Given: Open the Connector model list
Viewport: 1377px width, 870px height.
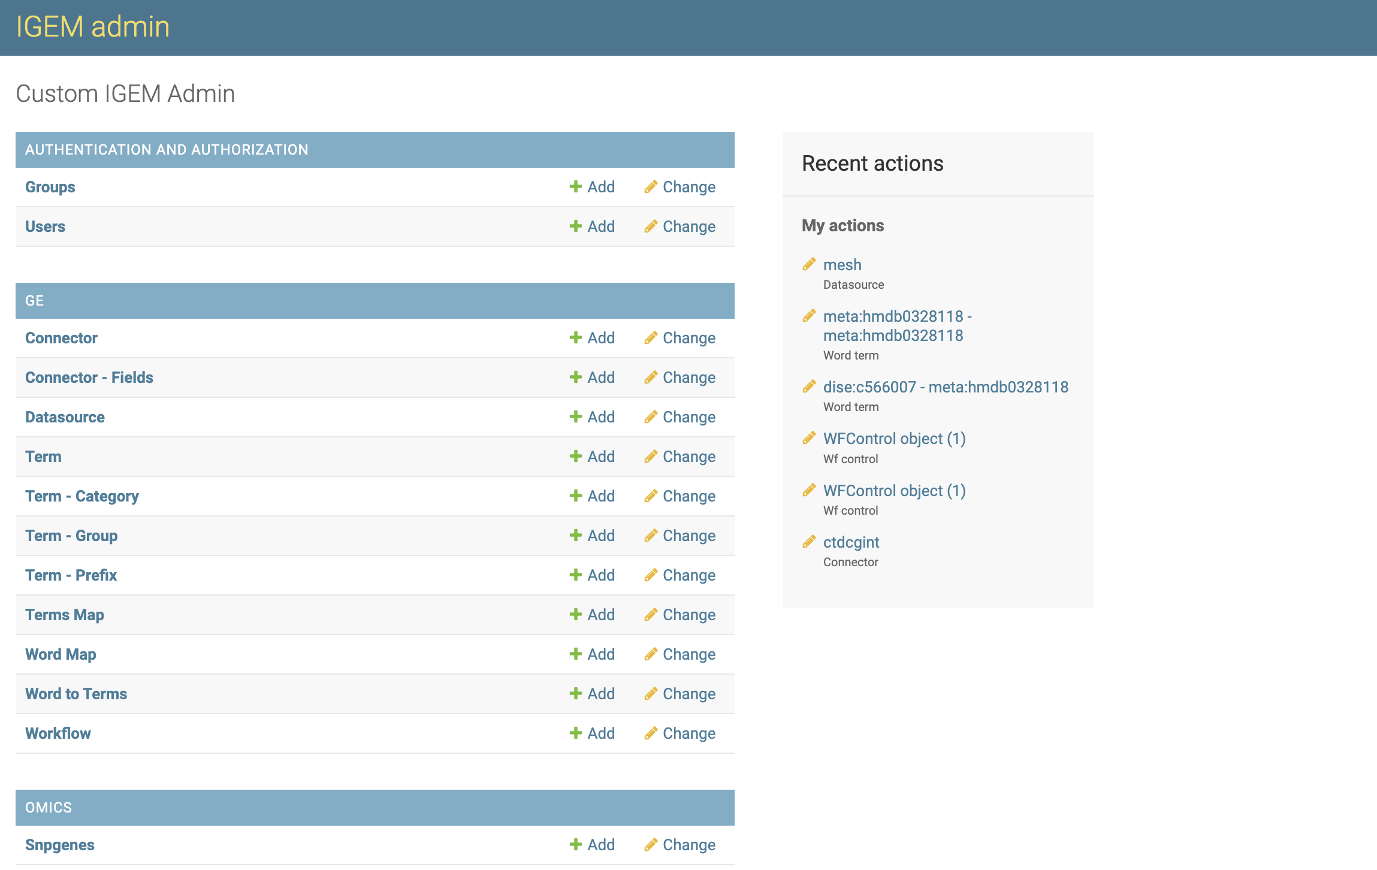Looking at the screenshot, I should 61,338.
